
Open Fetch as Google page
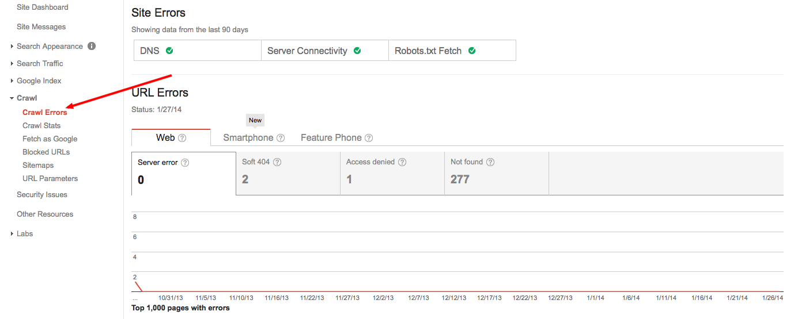pos(50,139)
